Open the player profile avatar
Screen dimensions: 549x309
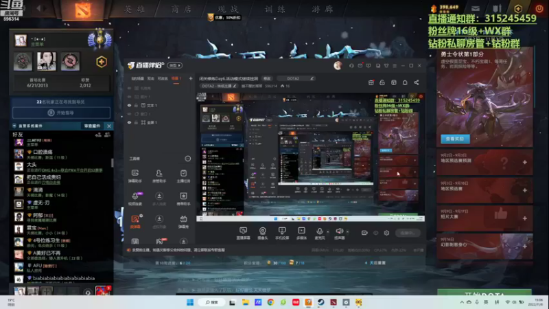click(21, 41)
